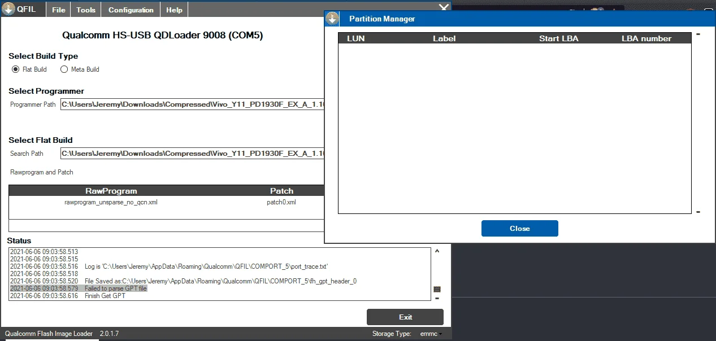Screen dimensions: 716x341
Task: Open the File menu
Action: click(x=59, y=10)
